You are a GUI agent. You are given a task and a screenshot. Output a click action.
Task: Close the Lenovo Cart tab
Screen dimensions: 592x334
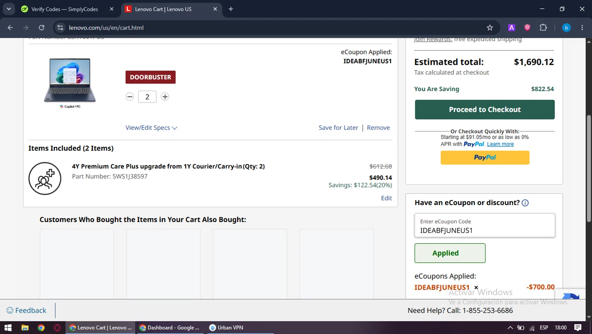[215, 9]
